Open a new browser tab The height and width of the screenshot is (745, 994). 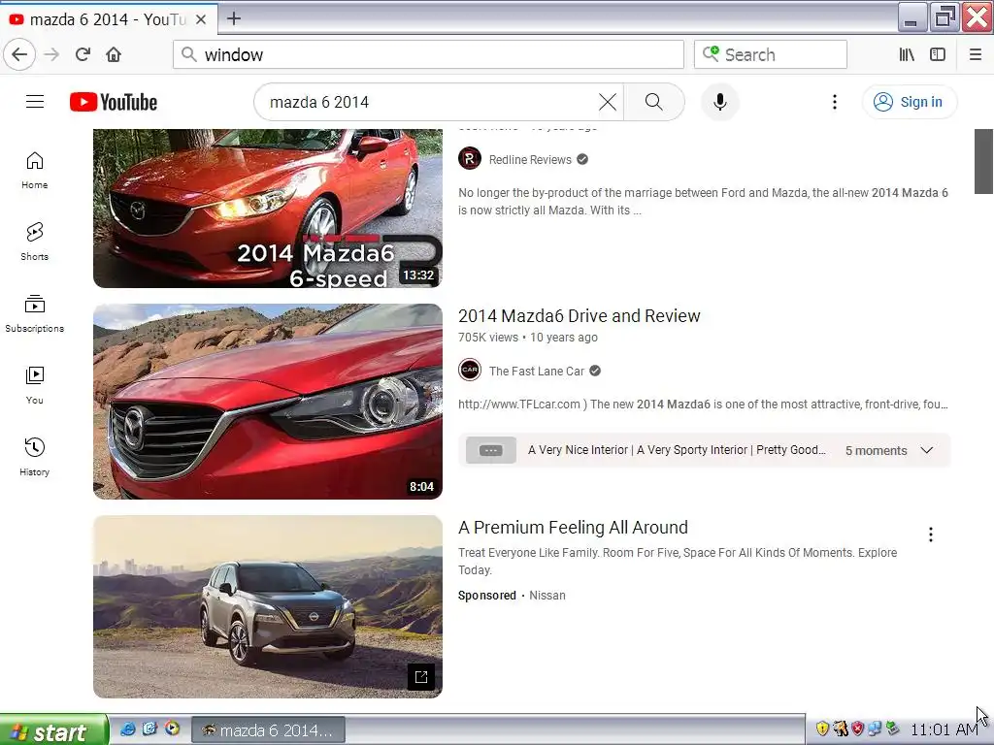pos(234,18)
